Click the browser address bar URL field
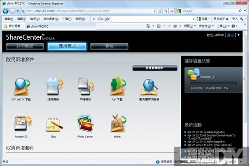249x166 pixels. [x=89, y=11]
